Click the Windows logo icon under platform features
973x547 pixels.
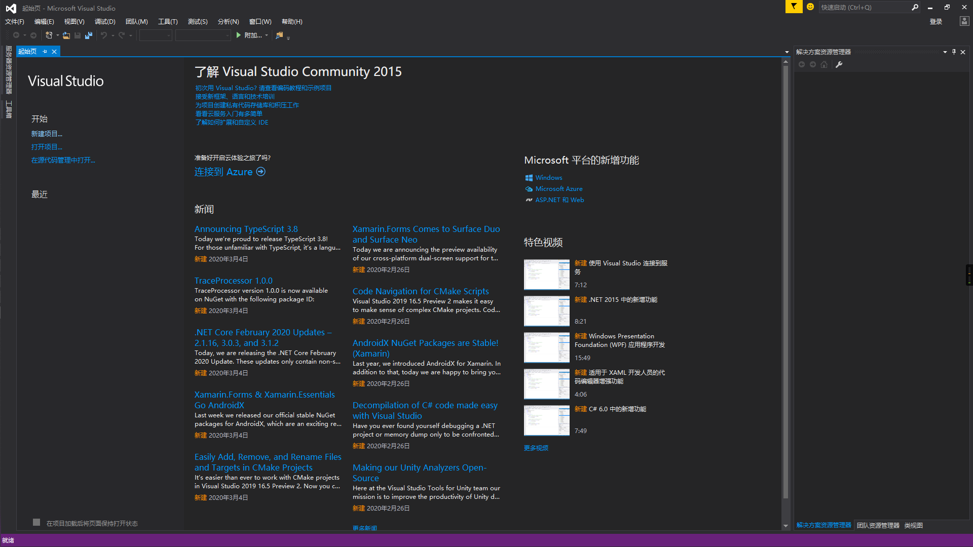pos(529,178)
